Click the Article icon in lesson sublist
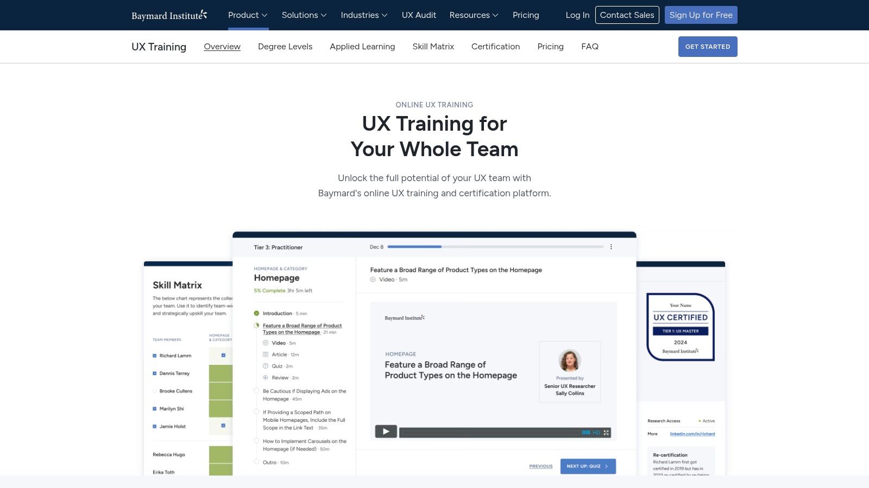This screenshot has width=869, height=488. coord(266,355)
